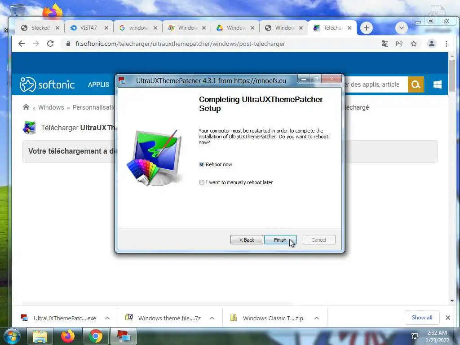Switch to the blocked tab
This screenshot has width=460, height=345.
coord(40,28)
